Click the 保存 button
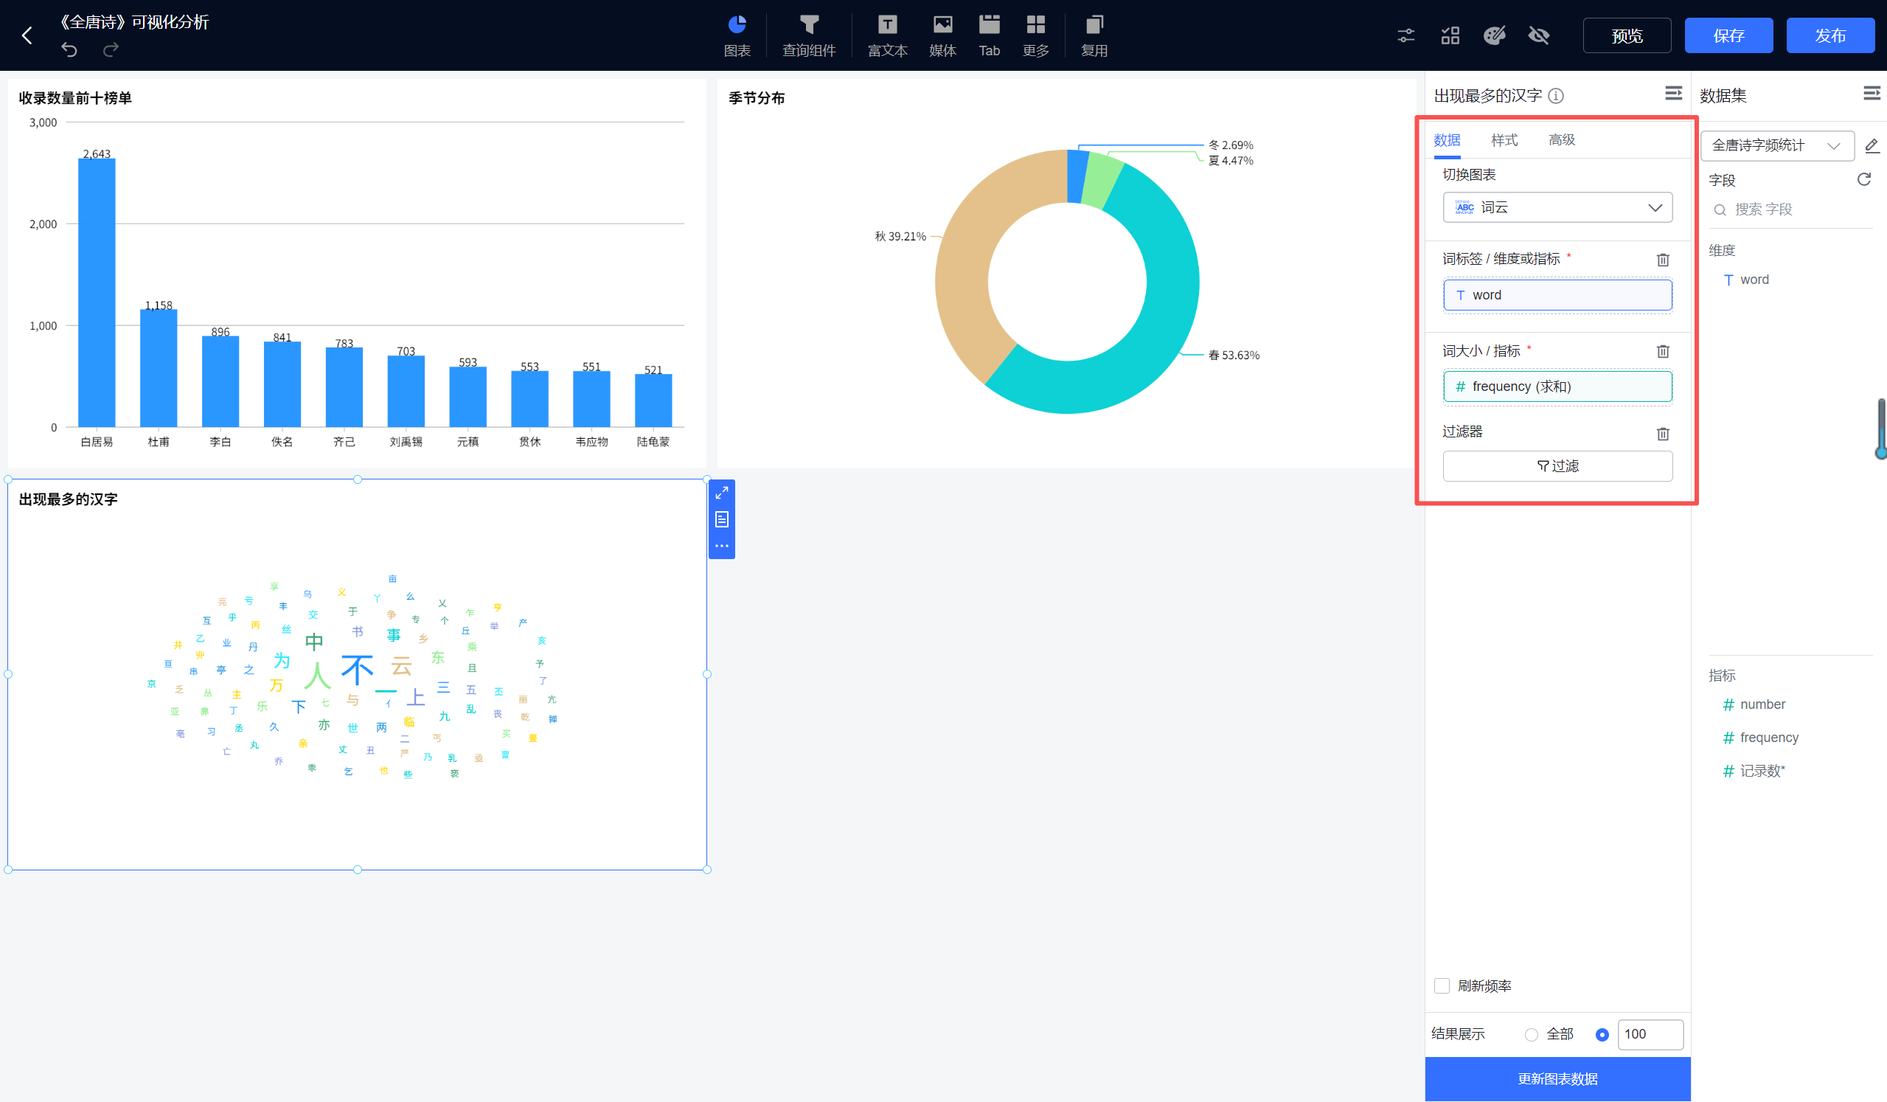Viewport: 1887px width, 1102px height. [1728, 35]
